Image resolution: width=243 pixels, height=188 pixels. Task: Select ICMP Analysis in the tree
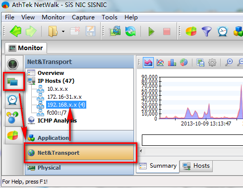(57, 121)
